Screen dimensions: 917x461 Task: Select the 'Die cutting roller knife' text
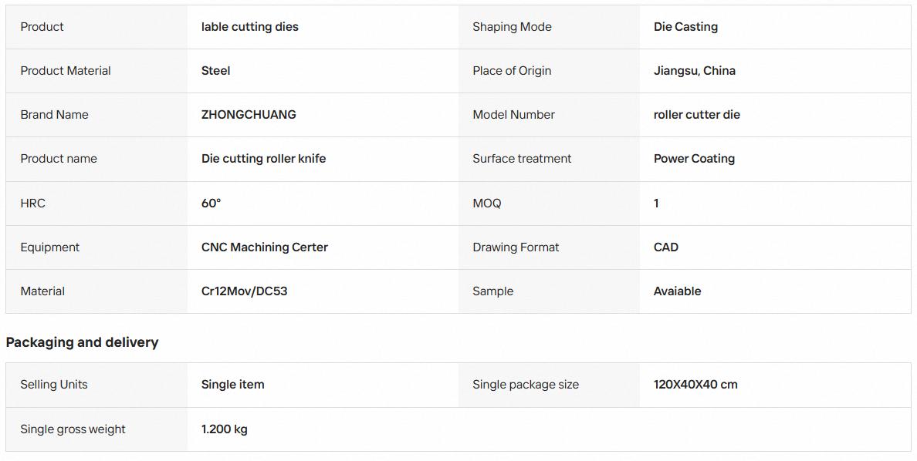point(263,158)
